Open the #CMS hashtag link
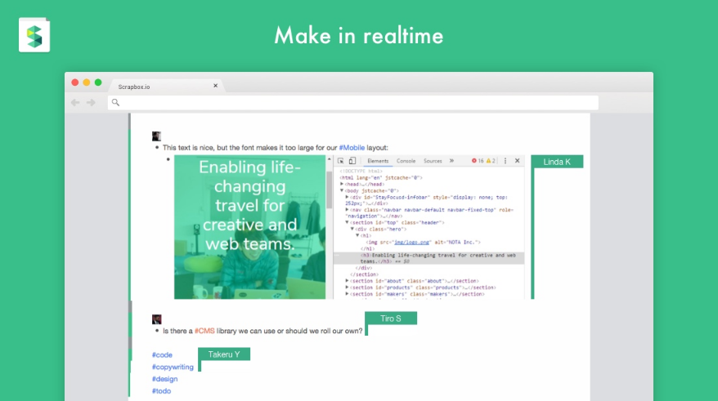The height and width of the screenshot is (401, 718). 204,331
